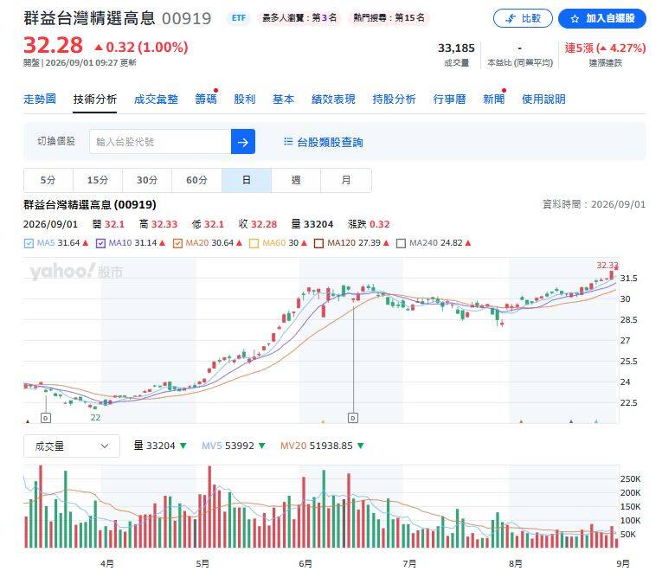Screen dimensions: 662x584
Task: Enable the MA120 checkbox
Action: coord(318,243)
